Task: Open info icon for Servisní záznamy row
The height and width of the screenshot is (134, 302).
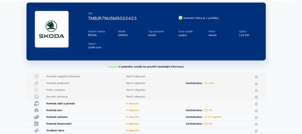Action: [x=256, y=97]
